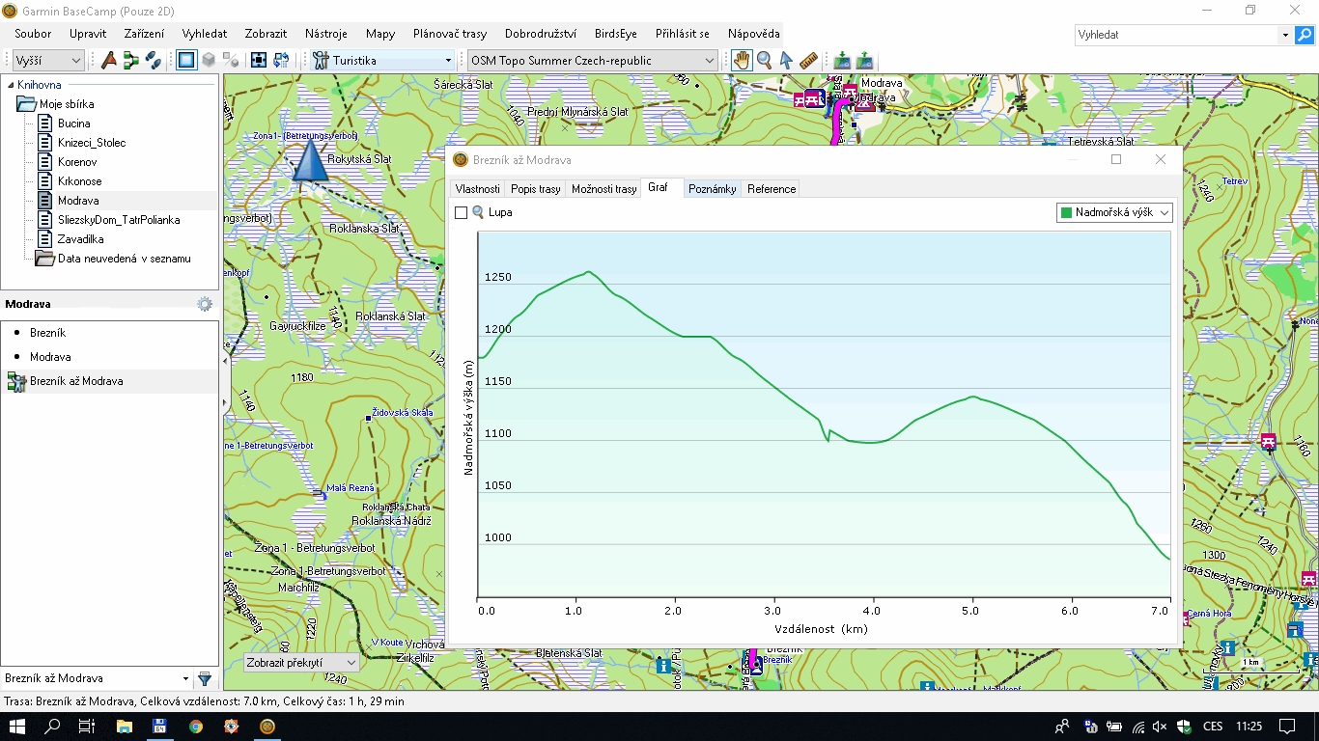This screenshot has width=1319, height=741.
Task: Open the Modrava list gear options
Action: click(x=205, y=304)
